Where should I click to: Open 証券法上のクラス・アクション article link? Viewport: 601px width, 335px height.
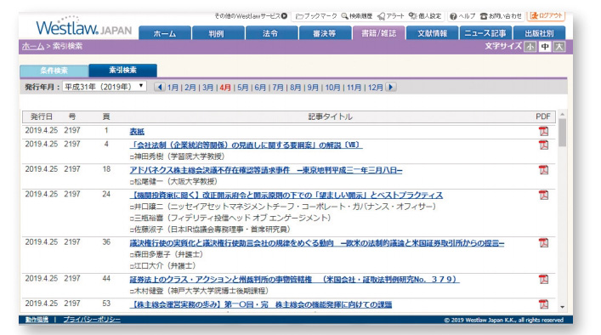[294, 279]
